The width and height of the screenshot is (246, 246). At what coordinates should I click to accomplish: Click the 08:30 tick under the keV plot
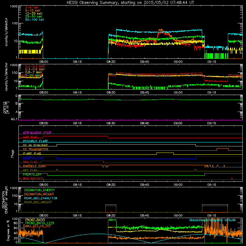tap(111, 62)
